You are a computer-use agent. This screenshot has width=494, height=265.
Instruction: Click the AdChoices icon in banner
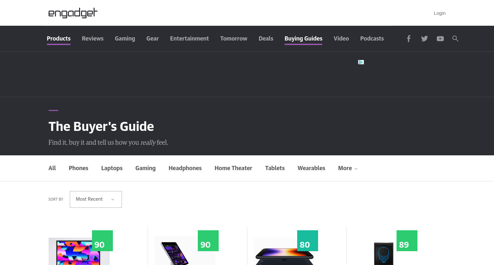pyautogui.click(x=361, y=62)
